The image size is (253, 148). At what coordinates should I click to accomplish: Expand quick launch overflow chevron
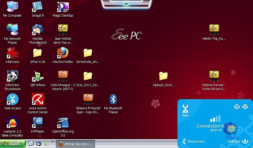53,142
